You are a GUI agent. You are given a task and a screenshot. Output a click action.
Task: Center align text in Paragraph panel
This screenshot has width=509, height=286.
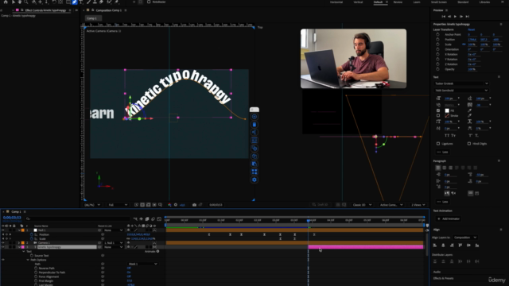tap(444, 168)
